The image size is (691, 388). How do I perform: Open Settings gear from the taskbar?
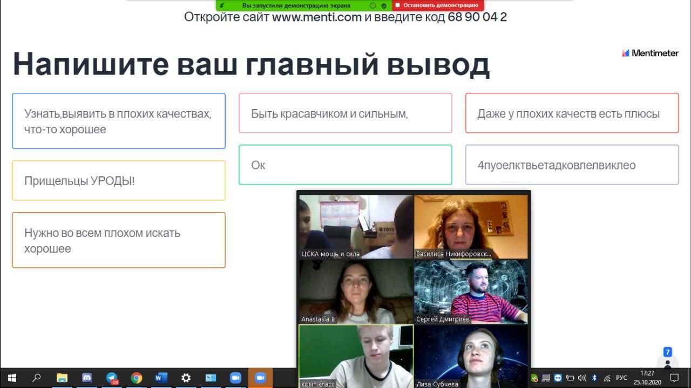(186, 378)
